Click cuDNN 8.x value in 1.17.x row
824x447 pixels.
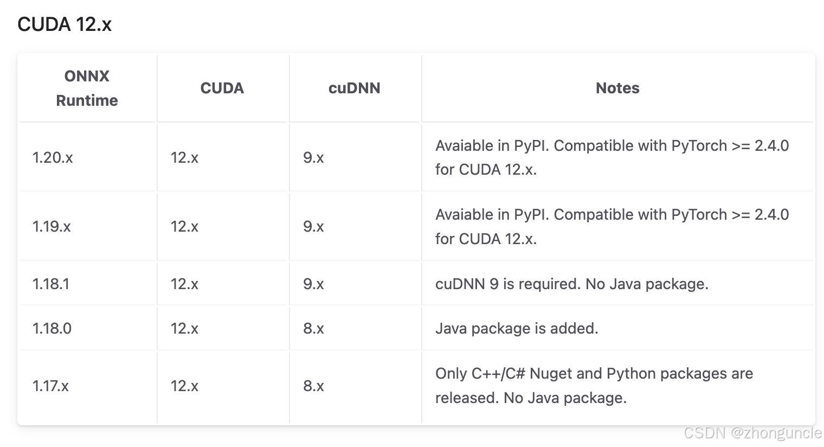(313, 386)
